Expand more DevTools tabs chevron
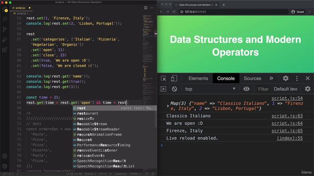This screenshot has width=314, height=176. 271,78
